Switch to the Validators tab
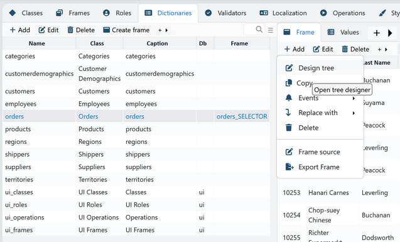400x242 pixels. [x=226, y=13]
